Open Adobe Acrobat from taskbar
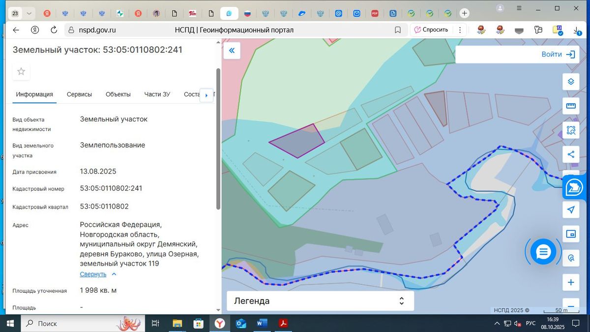This screenshot has height=332, width=590. (283, 323)
